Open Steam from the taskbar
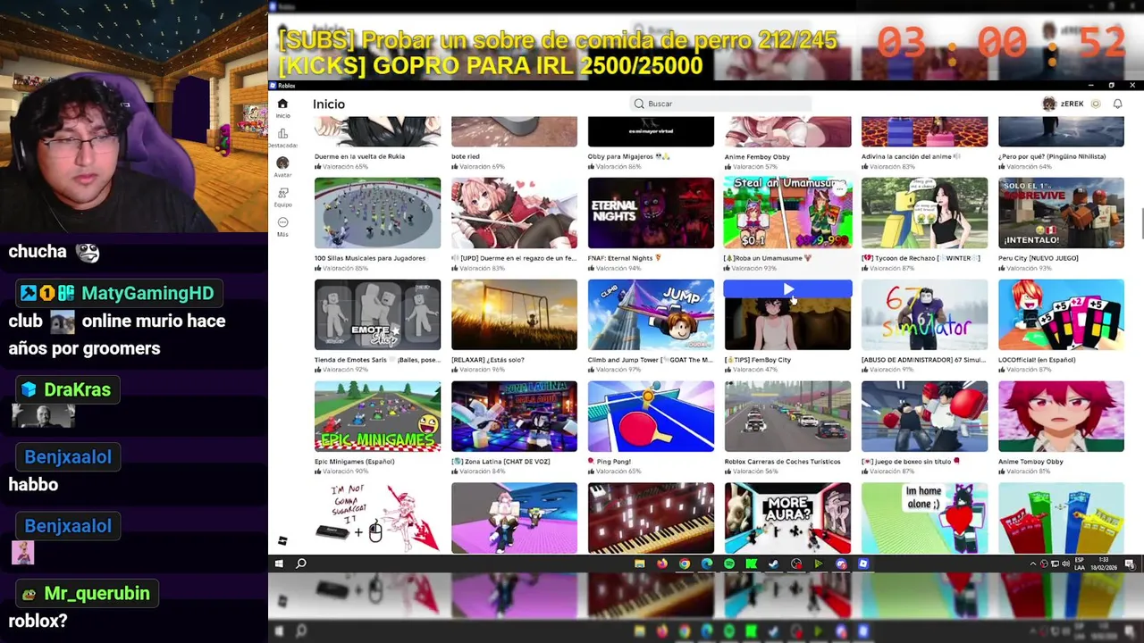Image resolution: width=1144 pixels, height=643 pixels. pos(773,564)
